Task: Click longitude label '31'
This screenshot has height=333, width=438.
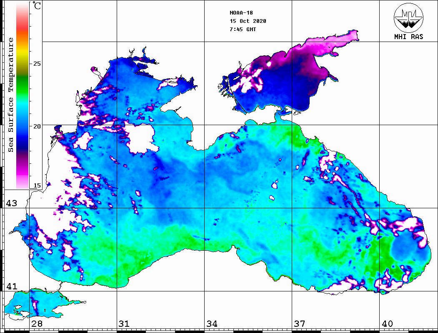Action: [x=124, y=324]
